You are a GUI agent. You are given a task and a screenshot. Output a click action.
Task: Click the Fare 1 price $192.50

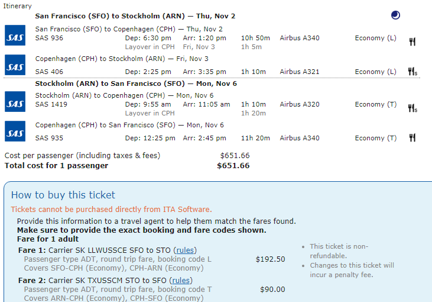tap(270, 259)
